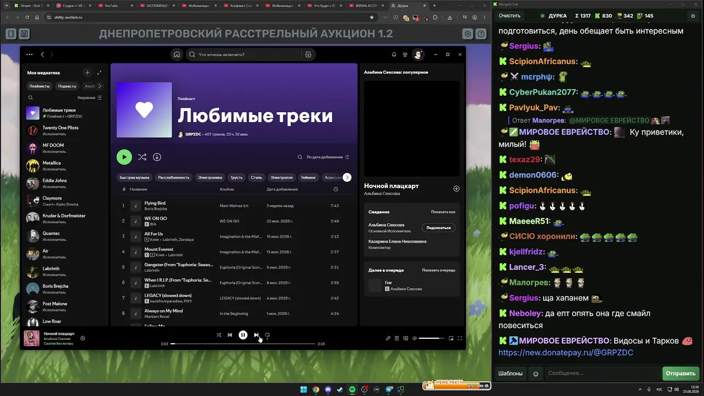Click the Подписаться button
Viewport: 704px width, 396px height.
click(439, 228)
